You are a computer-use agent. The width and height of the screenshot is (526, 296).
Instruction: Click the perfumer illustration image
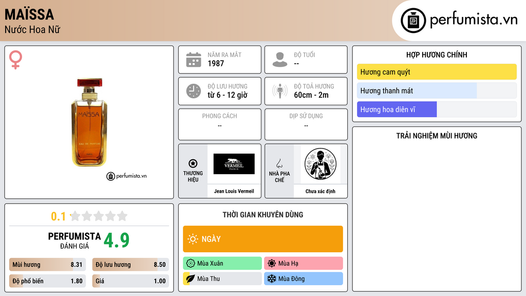pos(321,164)
